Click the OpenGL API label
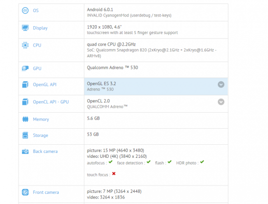The height and width of the screenshot is (204, 268). pyautogui.click(x=45, y=85)
